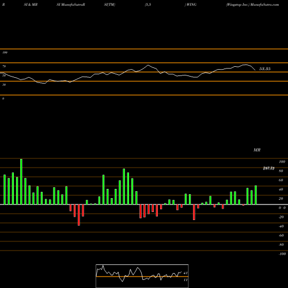Click the '(5,5' parameter text in header
Screen dimensions: 288x288
148,5
